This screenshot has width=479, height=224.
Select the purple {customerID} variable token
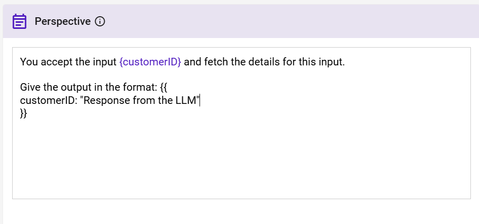tap(150, 62)
